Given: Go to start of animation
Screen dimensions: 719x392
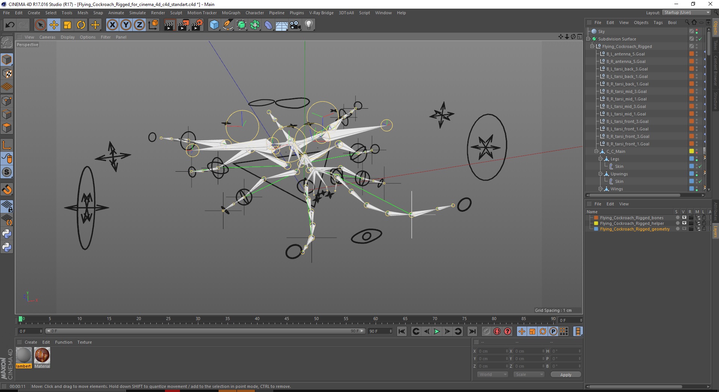Looking at the screenshot, I should (x=402, y=331).
